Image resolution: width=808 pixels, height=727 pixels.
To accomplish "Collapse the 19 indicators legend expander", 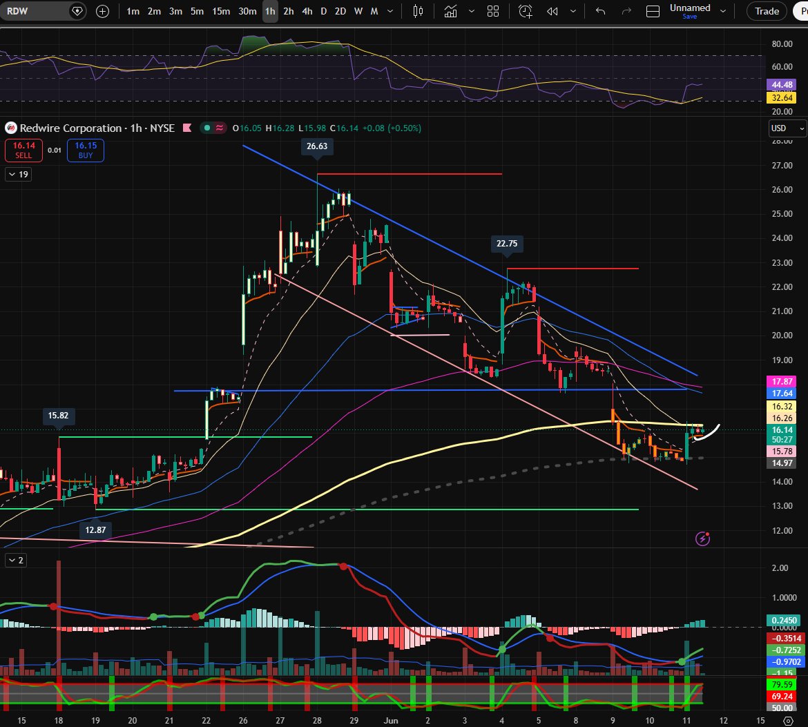I will 19,174.
